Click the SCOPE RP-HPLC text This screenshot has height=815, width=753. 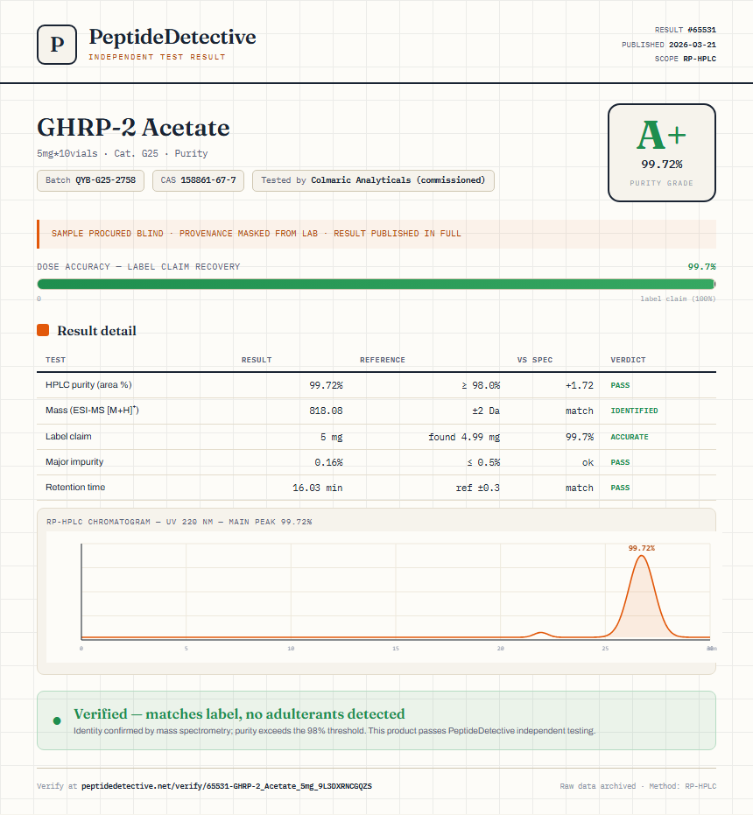[685, 59]
